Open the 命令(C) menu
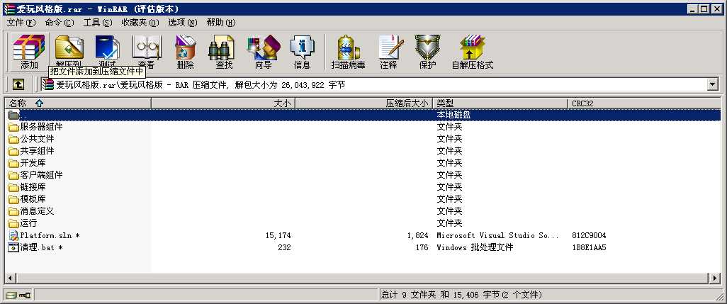The height and width of the screenshot is (304, 727). [60, 23]
